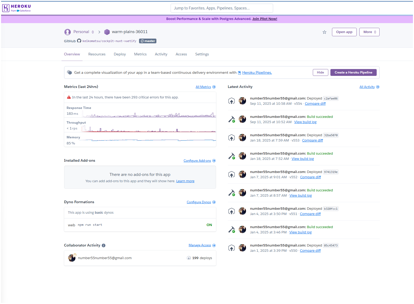
Task: Click the build icon for Jan 4 3:46 PM
Action: (x=231, y=230)
